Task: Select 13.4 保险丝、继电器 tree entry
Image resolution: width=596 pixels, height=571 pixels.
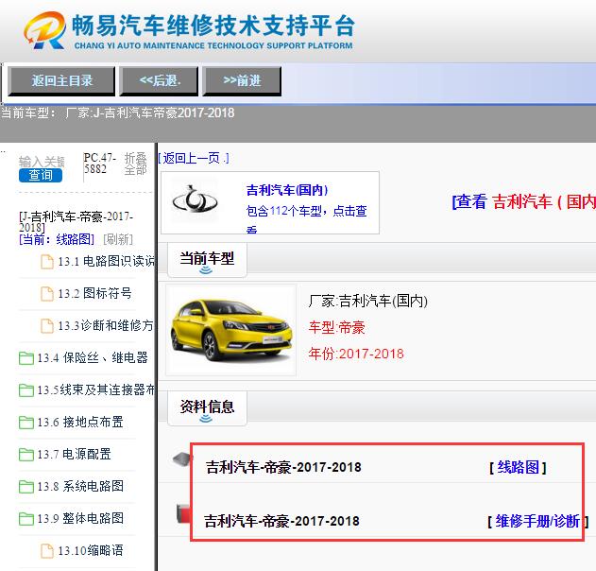Action: point(93,358)
